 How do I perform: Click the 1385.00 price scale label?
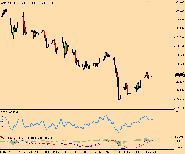[x=180, y=55]
